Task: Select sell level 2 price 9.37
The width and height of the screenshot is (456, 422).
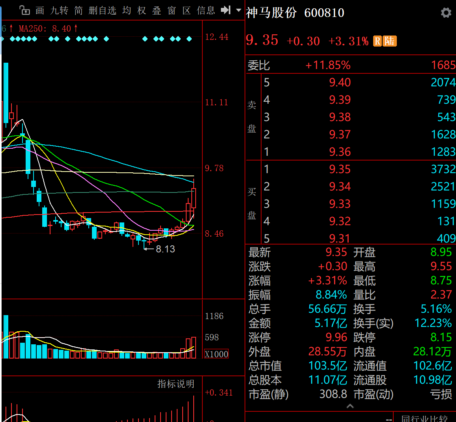Action: [340, 134]
